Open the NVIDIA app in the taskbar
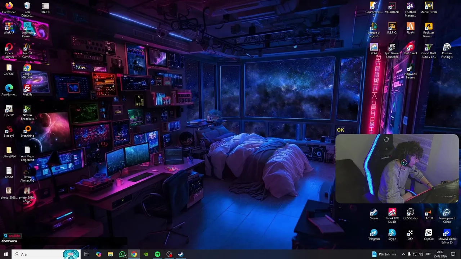This screenshot has width=461, height=259. (x=146, y=254)
